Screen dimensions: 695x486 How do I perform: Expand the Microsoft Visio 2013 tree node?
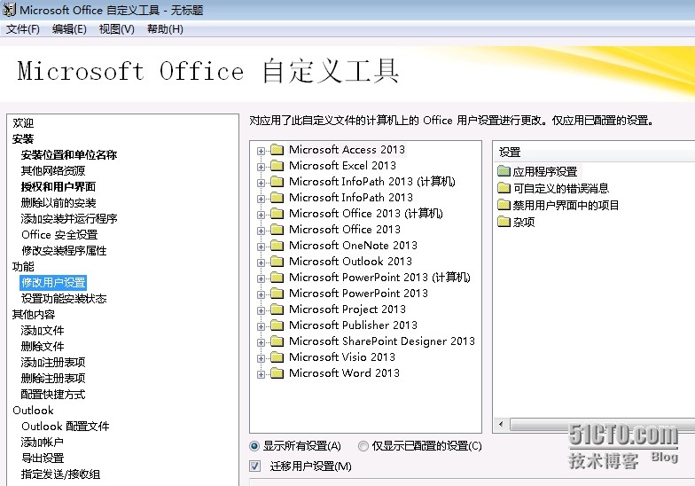click(261, 358)
